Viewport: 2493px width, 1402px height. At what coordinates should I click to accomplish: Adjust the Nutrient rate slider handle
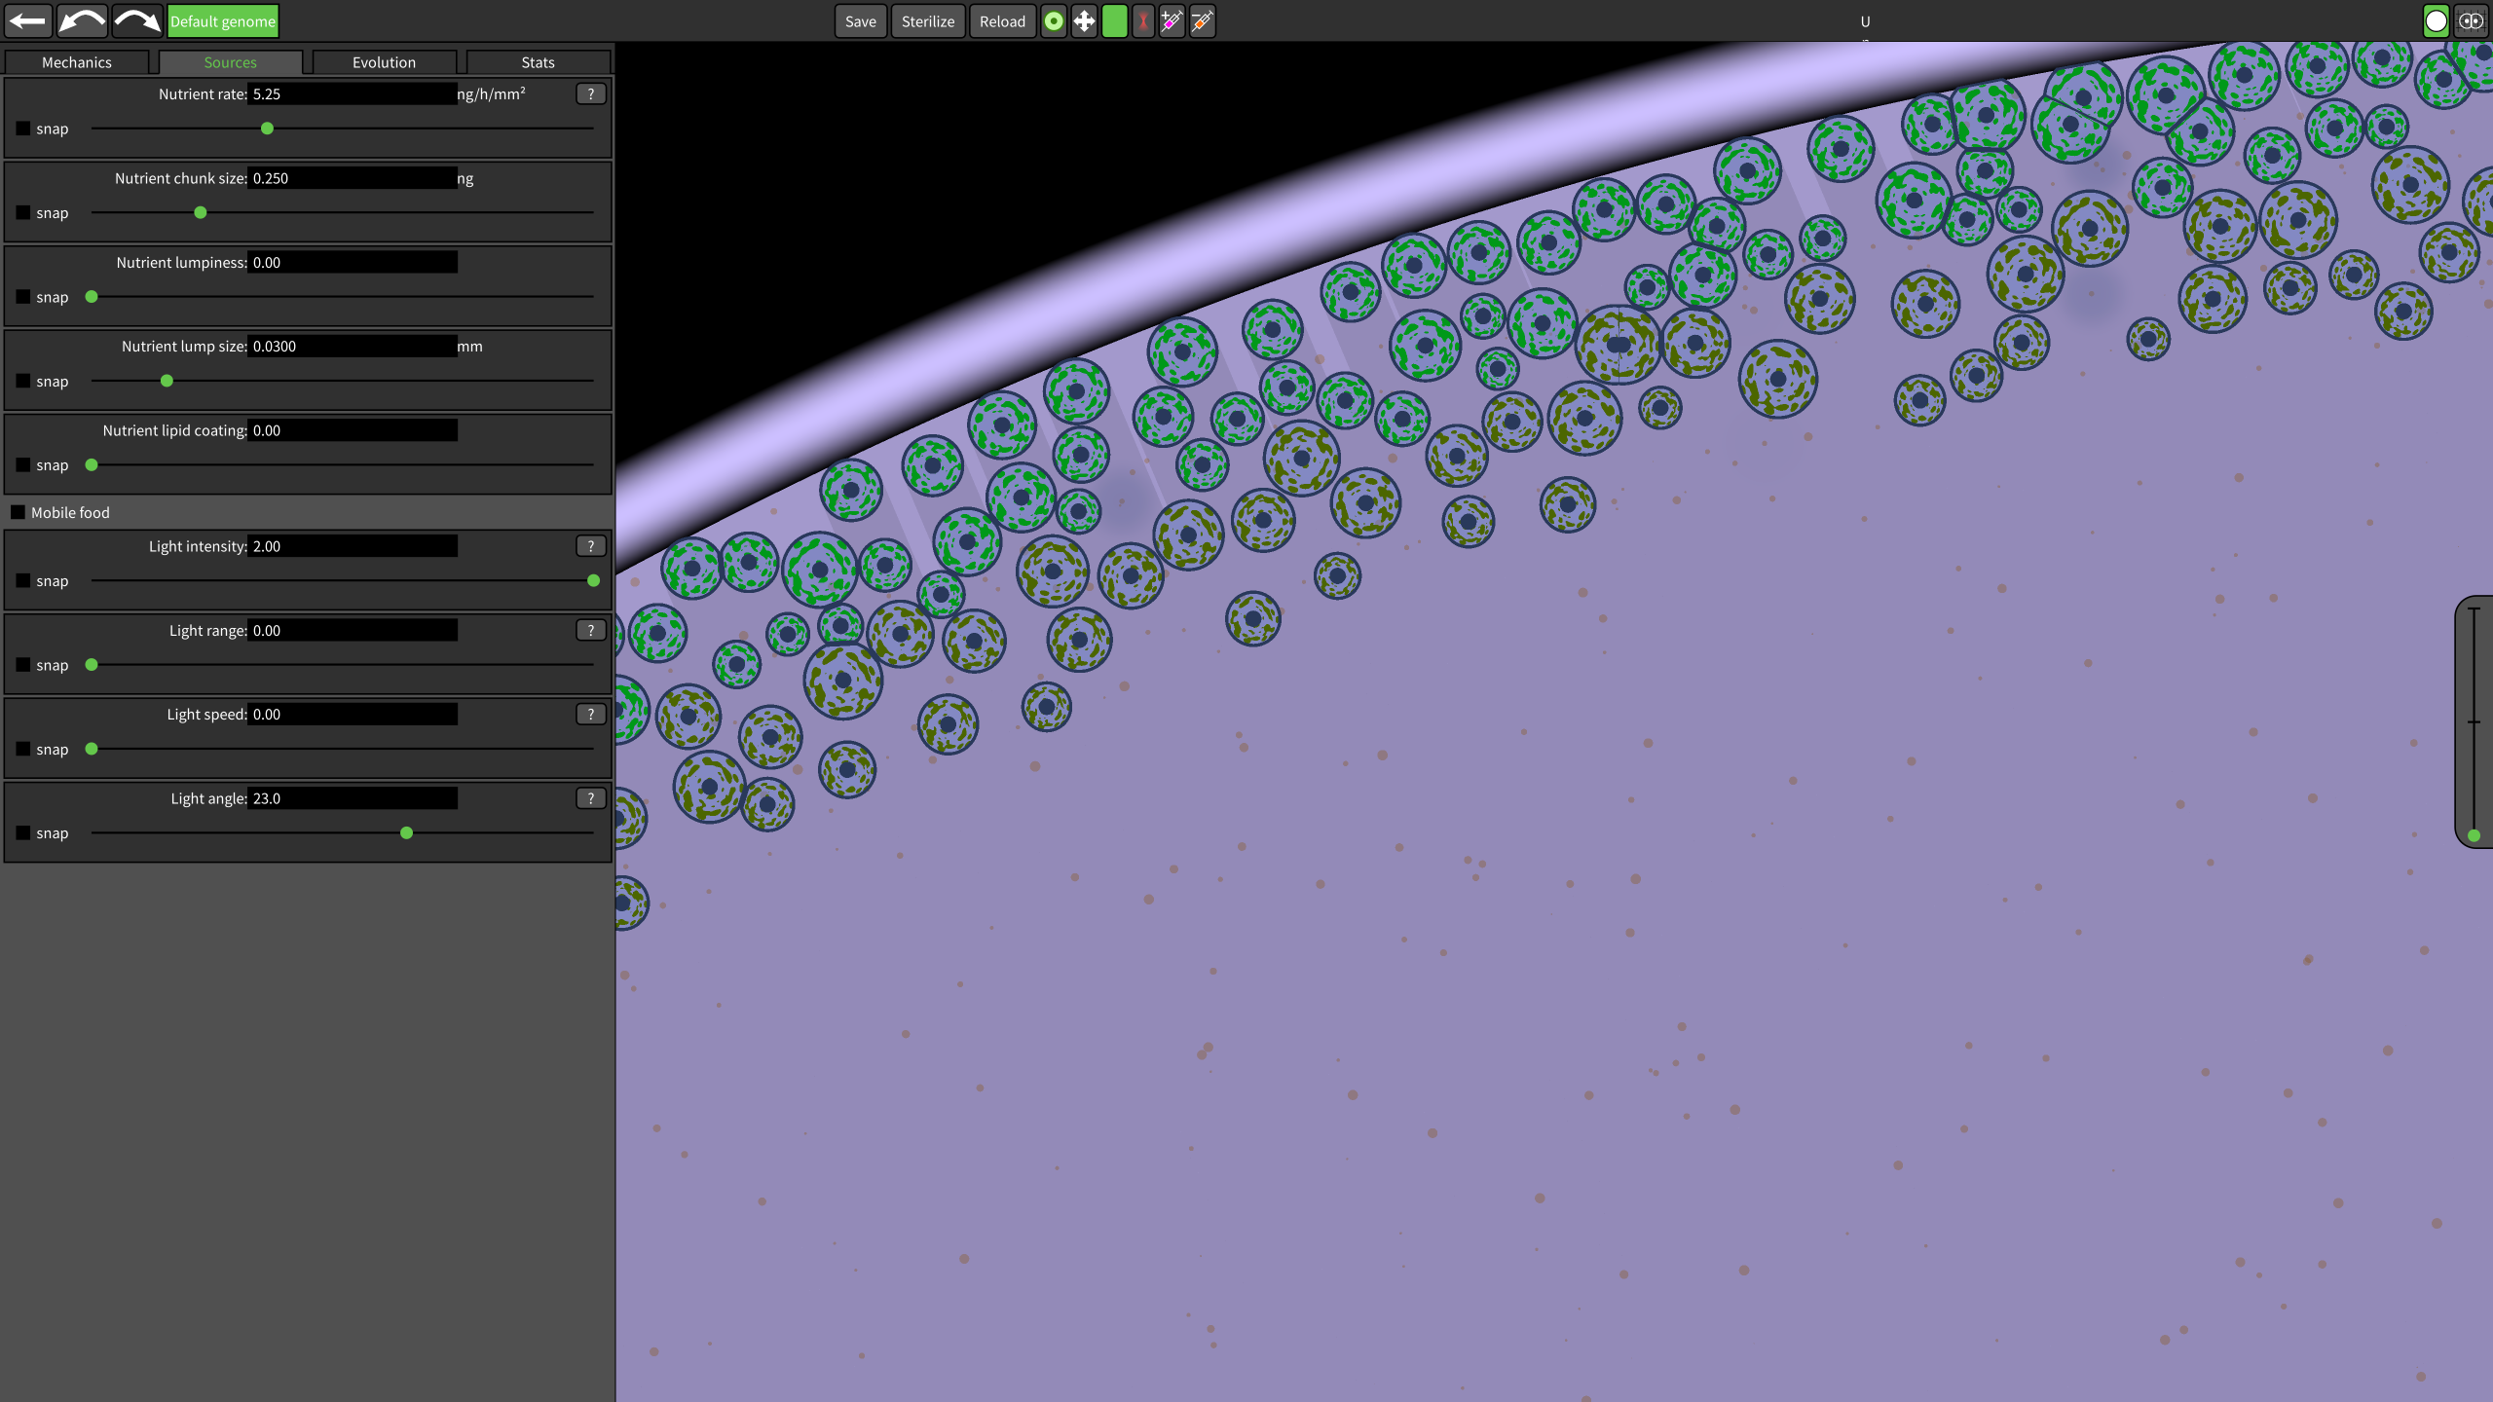click(x=267, y=129)
